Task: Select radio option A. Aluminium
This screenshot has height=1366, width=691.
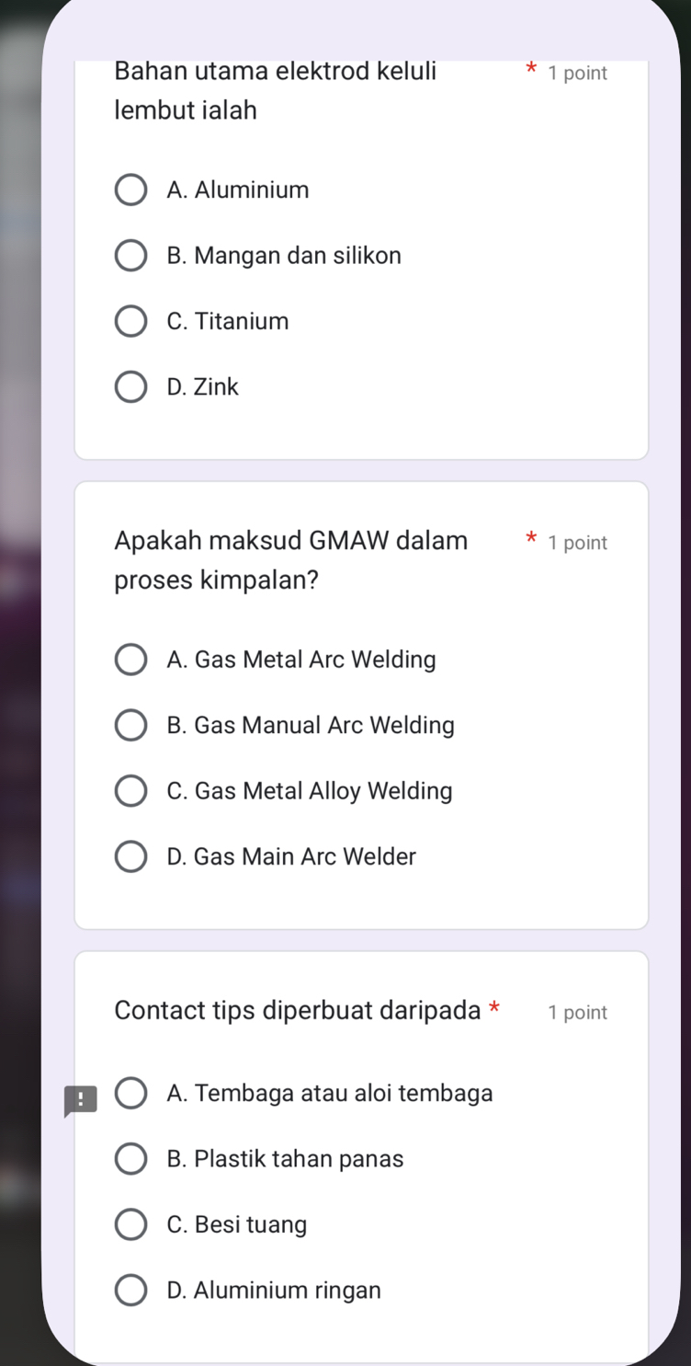Action: (x=130, y=190)
